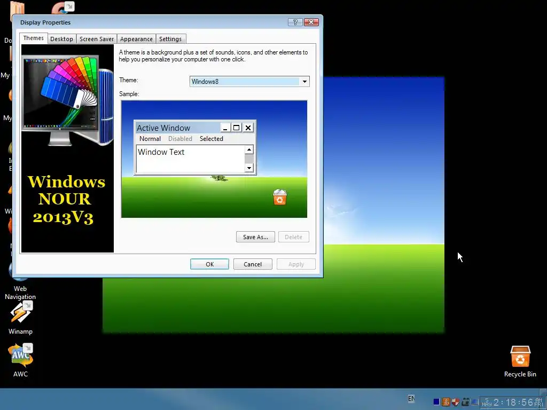Viewport: 547px width, 410px height.
Task: Switch to the Screen Saver tab
Action: pyautogui.click(x=96, y=39)
